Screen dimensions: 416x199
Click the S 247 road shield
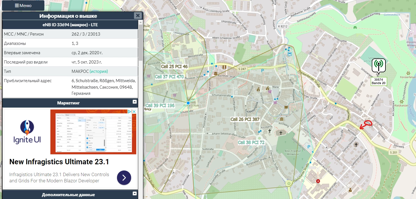[242, 69]
